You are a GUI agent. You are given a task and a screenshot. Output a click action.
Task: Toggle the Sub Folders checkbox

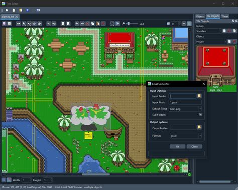(x=200, y=115)
